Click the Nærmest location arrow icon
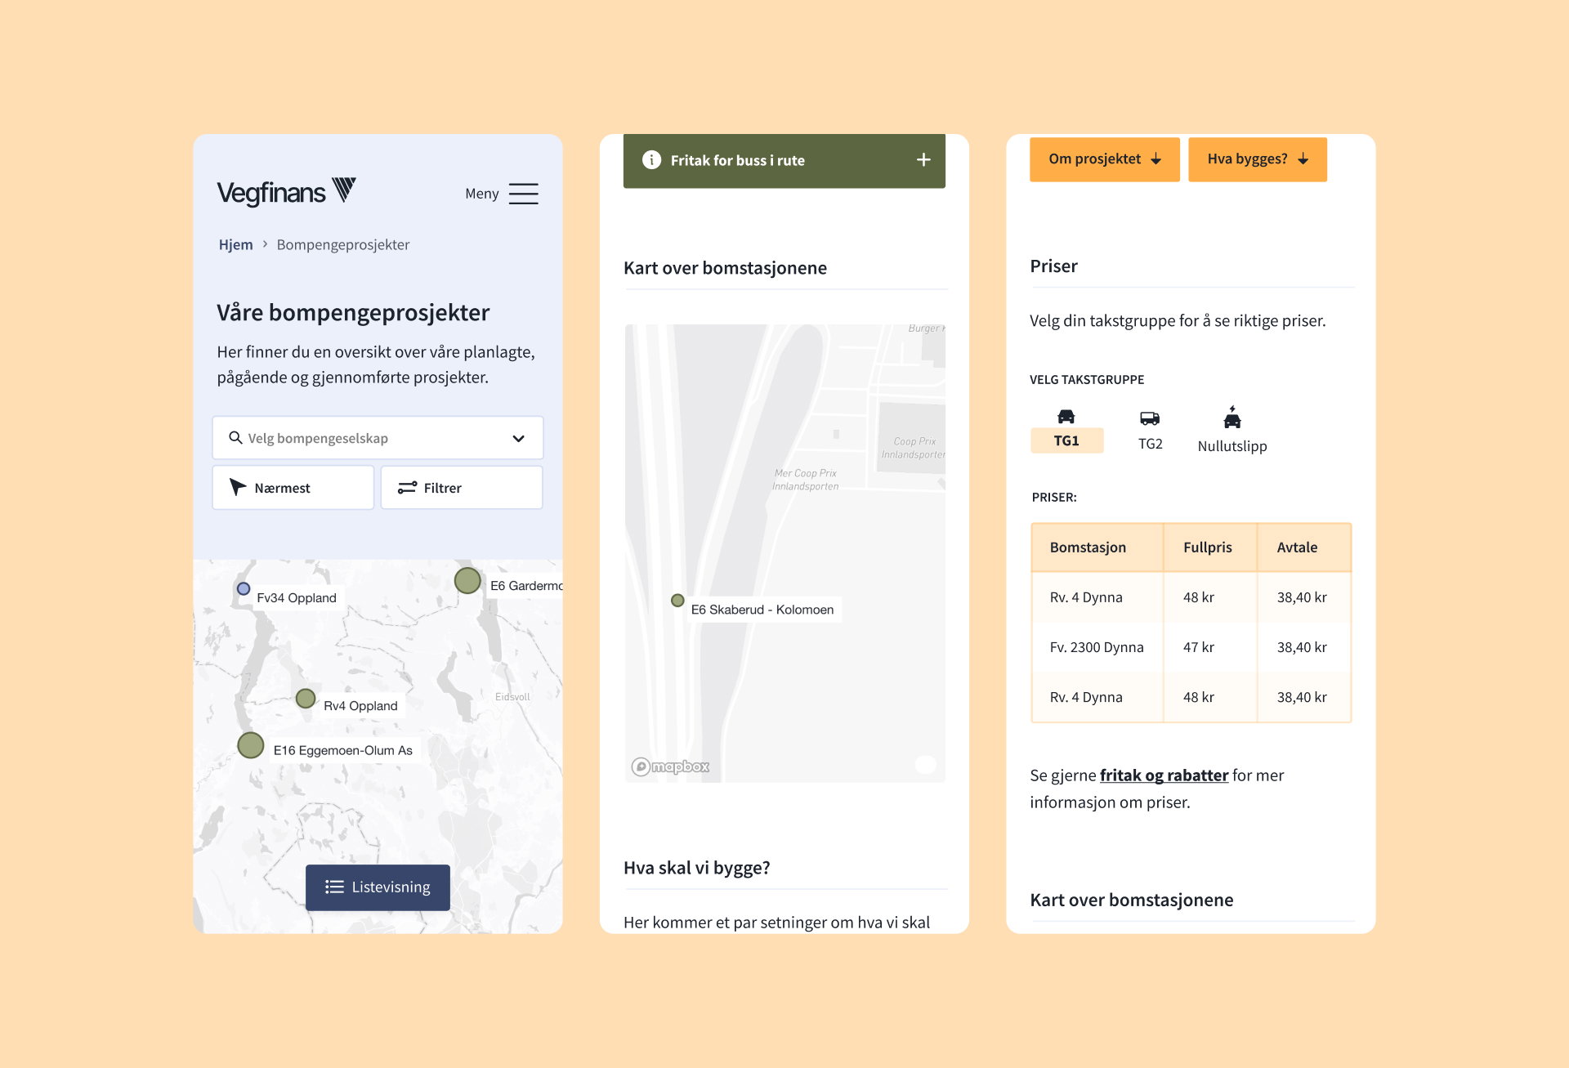The width and height of the screenshot is (1569, 1068). point(237,487)
